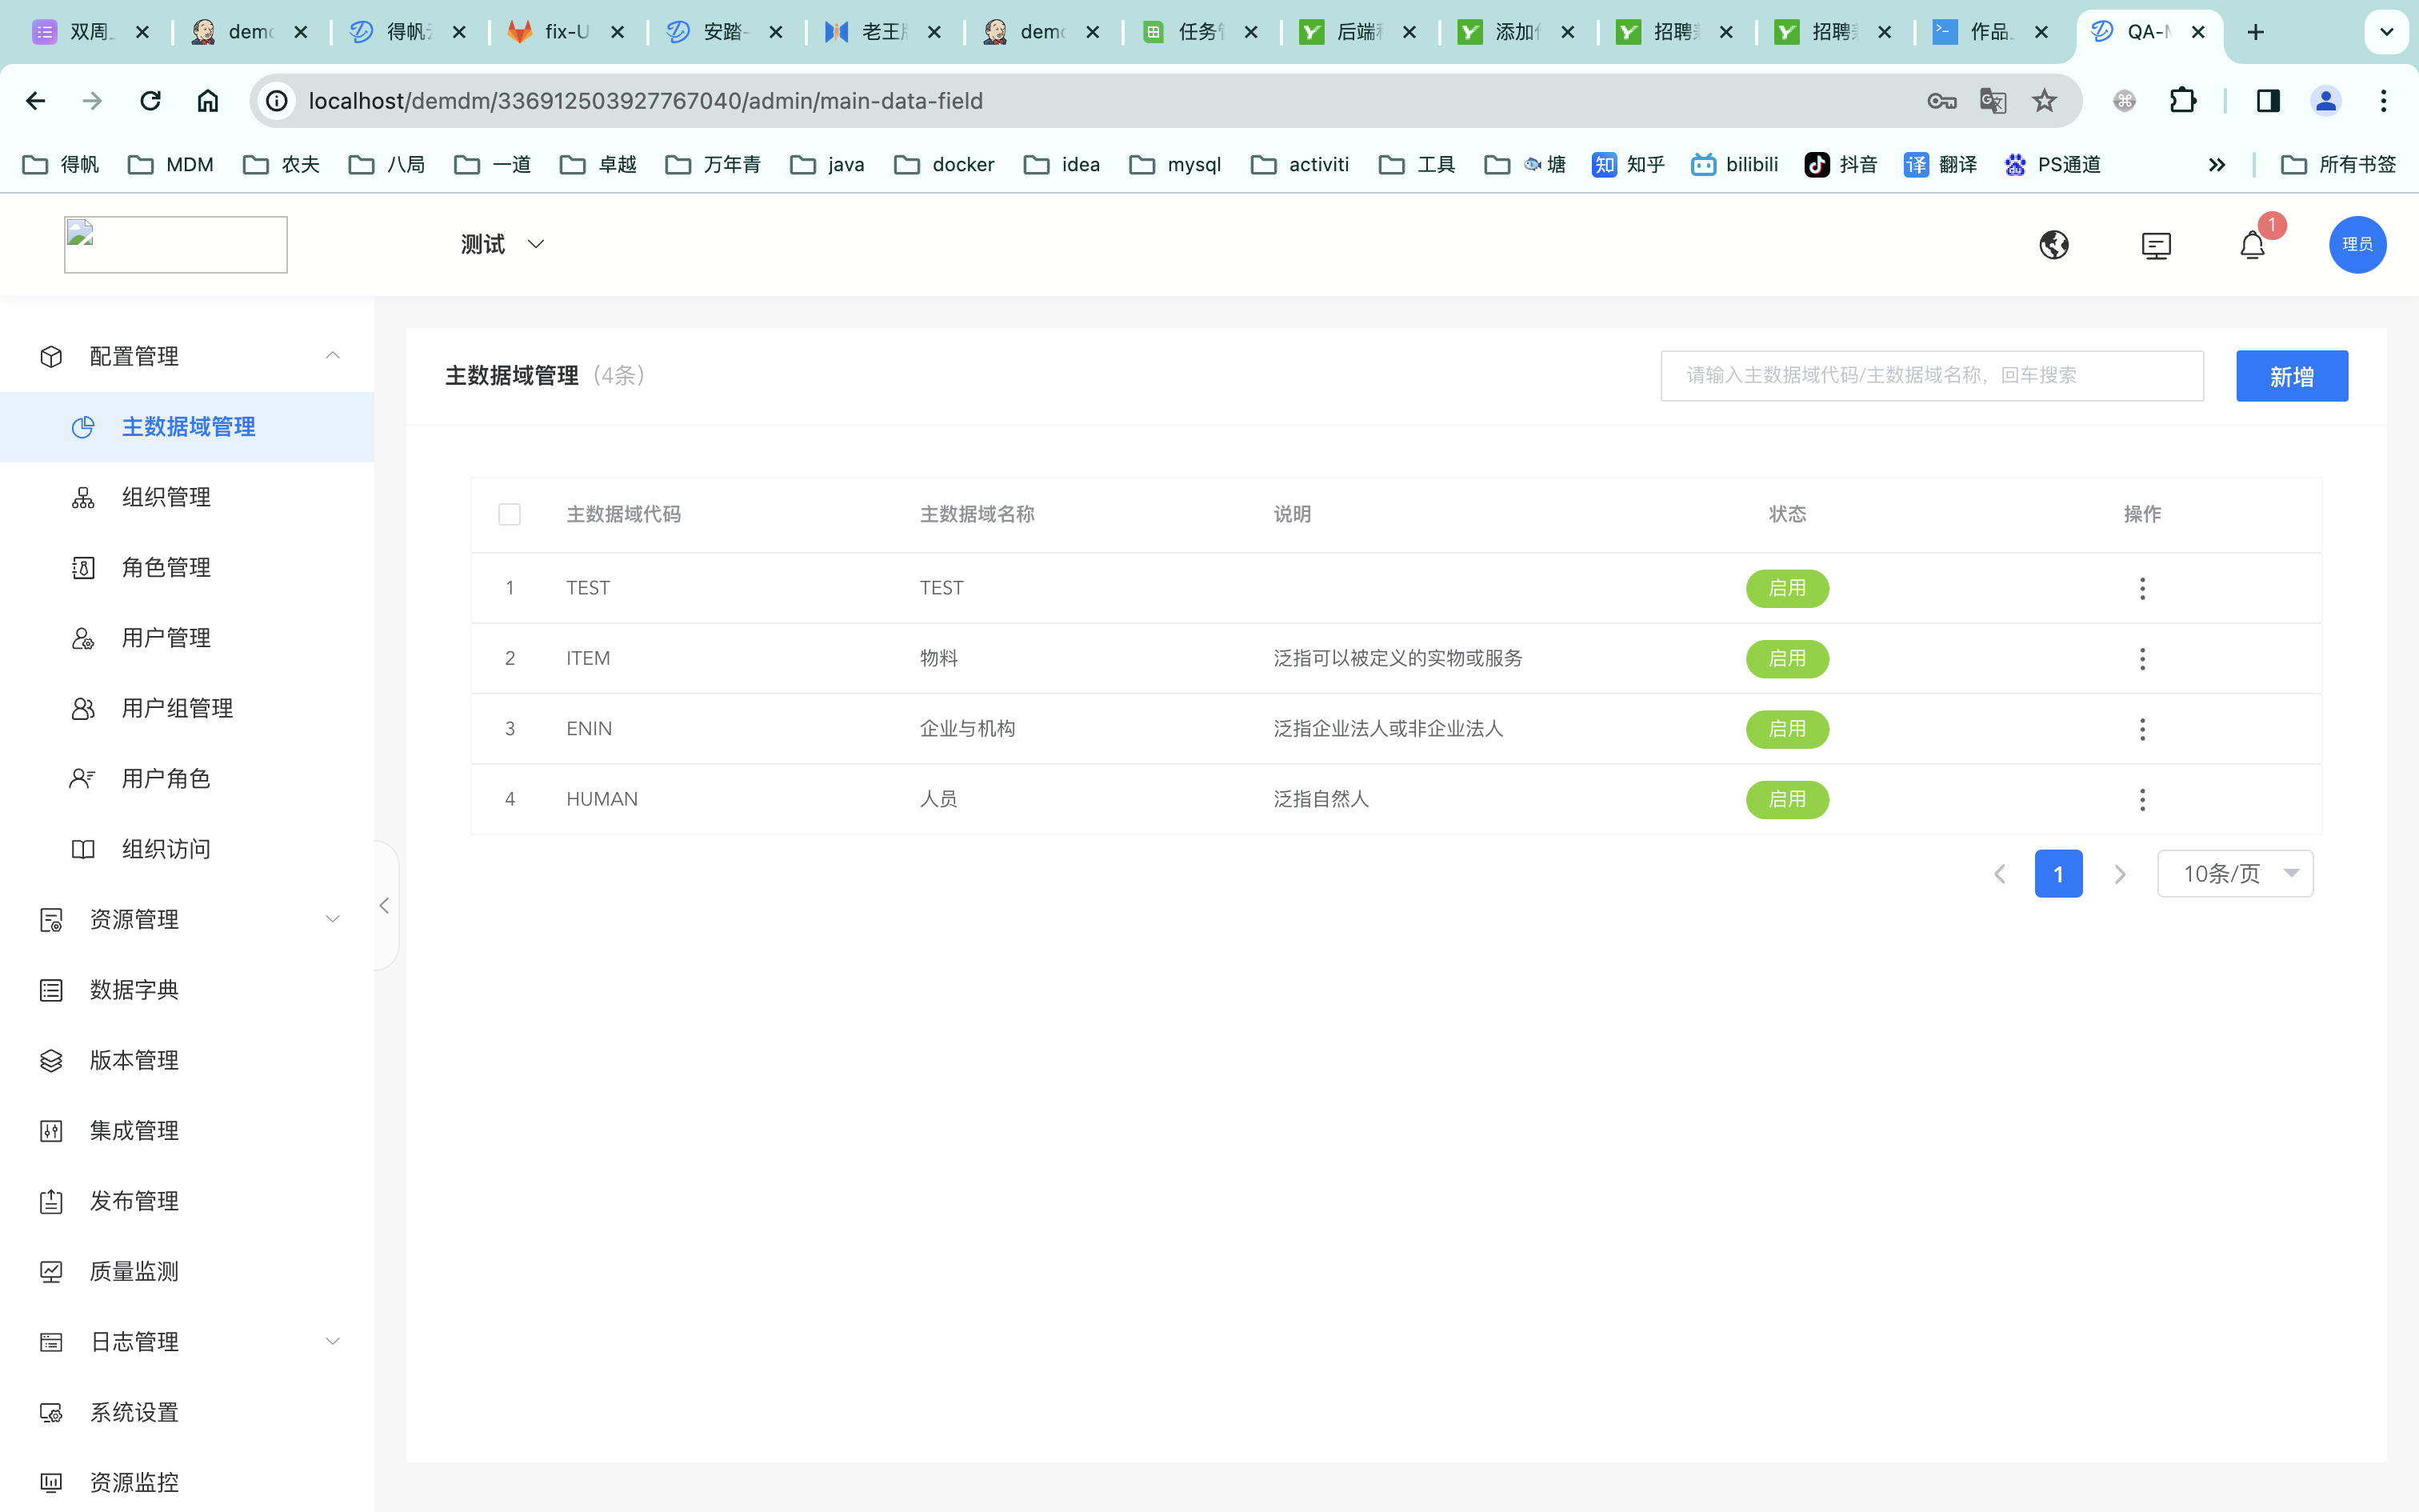Open 用户管理 in sidebar
Image resolution: width=2419 pixels, height=1512 pixels.
click(187, 638)
